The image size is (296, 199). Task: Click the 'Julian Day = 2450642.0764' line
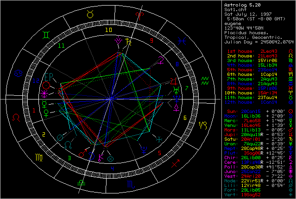(259, 42)
